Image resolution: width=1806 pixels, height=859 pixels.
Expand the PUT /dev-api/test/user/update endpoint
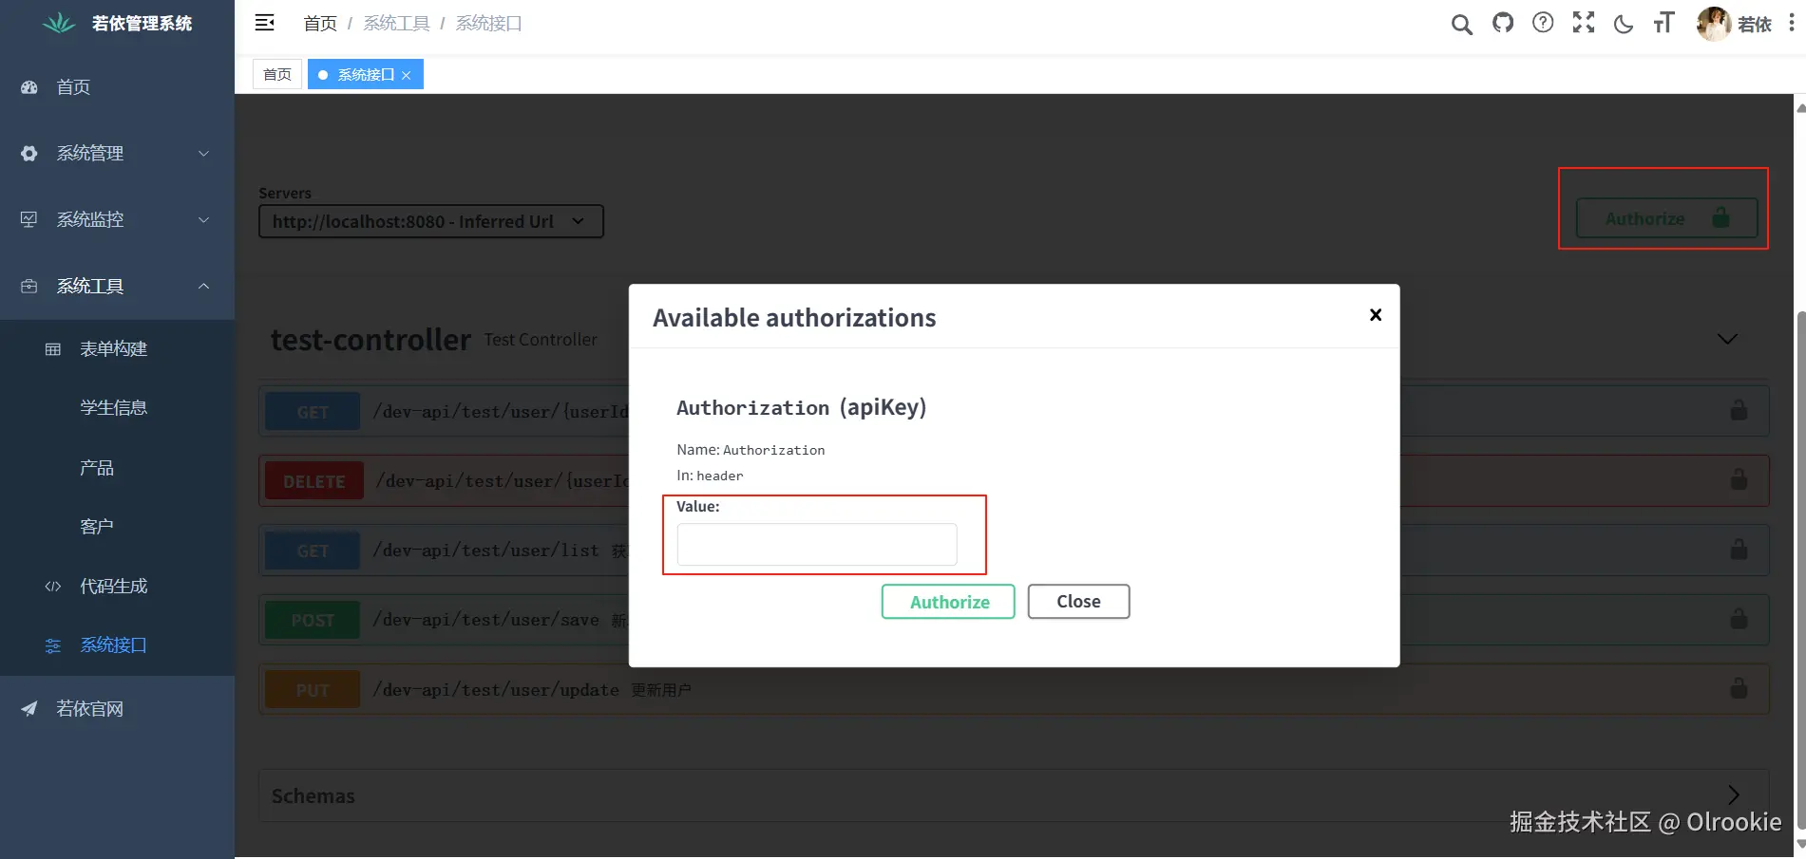(1014, 690)
